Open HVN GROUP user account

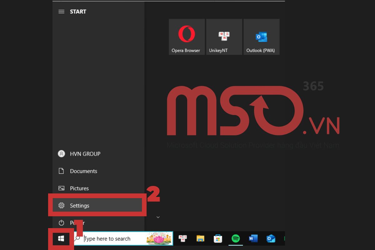(98, 154)
